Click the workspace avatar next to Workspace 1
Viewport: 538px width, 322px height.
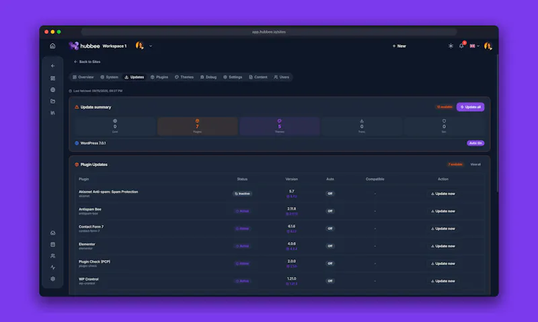140,46
